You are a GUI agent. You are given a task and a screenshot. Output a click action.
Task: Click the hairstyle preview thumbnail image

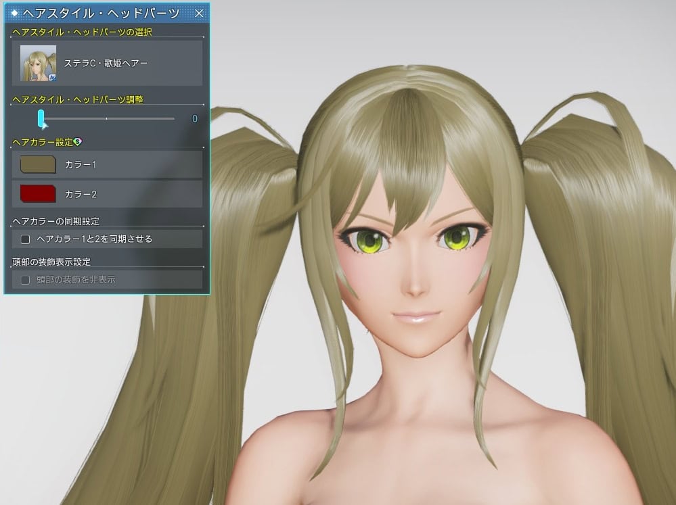[38, 63]
